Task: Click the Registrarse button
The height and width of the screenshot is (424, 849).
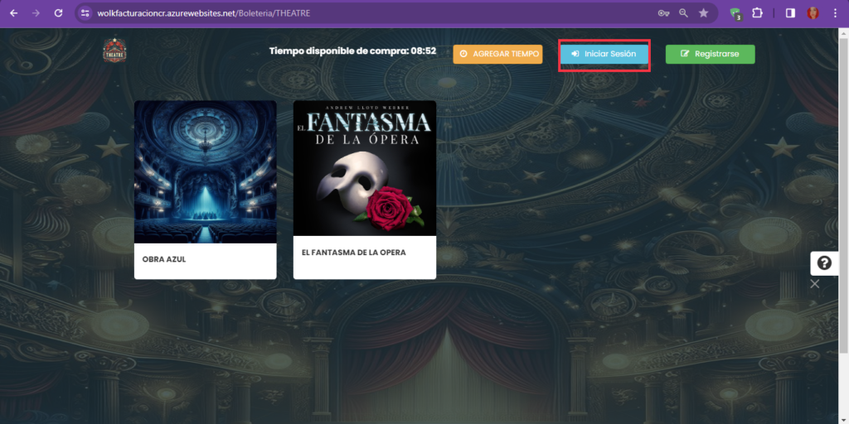Action: (x=710, y=54)
